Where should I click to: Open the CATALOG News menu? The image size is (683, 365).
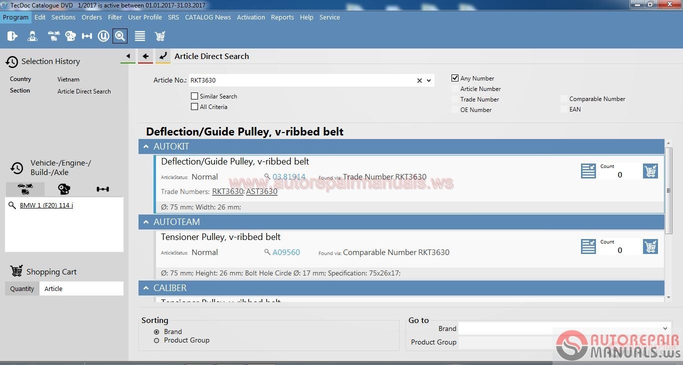pos(208,17)
